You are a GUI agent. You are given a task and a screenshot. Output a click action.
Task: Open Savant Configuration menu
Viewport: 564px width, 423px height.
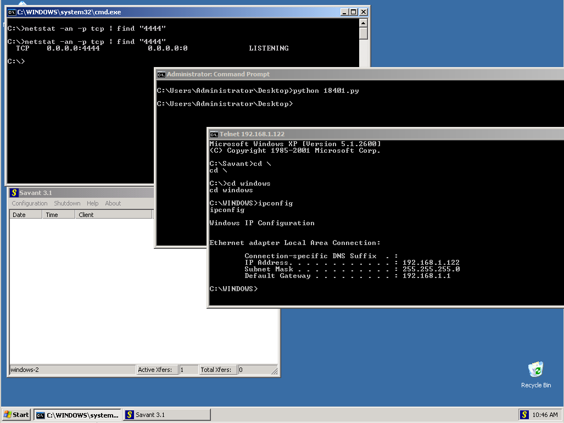coord(30,203)
